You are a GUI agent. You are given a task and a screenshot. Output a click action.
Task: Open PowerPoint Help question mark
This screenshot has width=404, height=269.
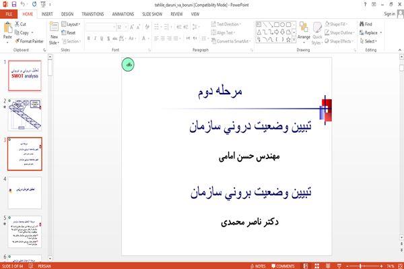click(365, 4)
